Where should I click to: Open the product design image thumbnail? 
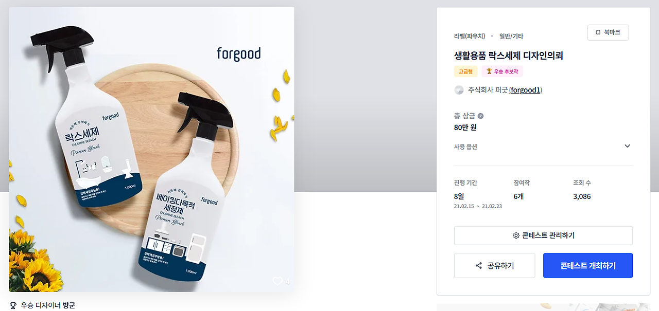[151, 150]
